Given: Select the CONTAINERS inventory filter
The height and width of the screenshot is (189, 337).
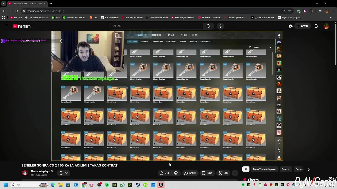Looking at the screenshot, I should (x=171, y=41).
